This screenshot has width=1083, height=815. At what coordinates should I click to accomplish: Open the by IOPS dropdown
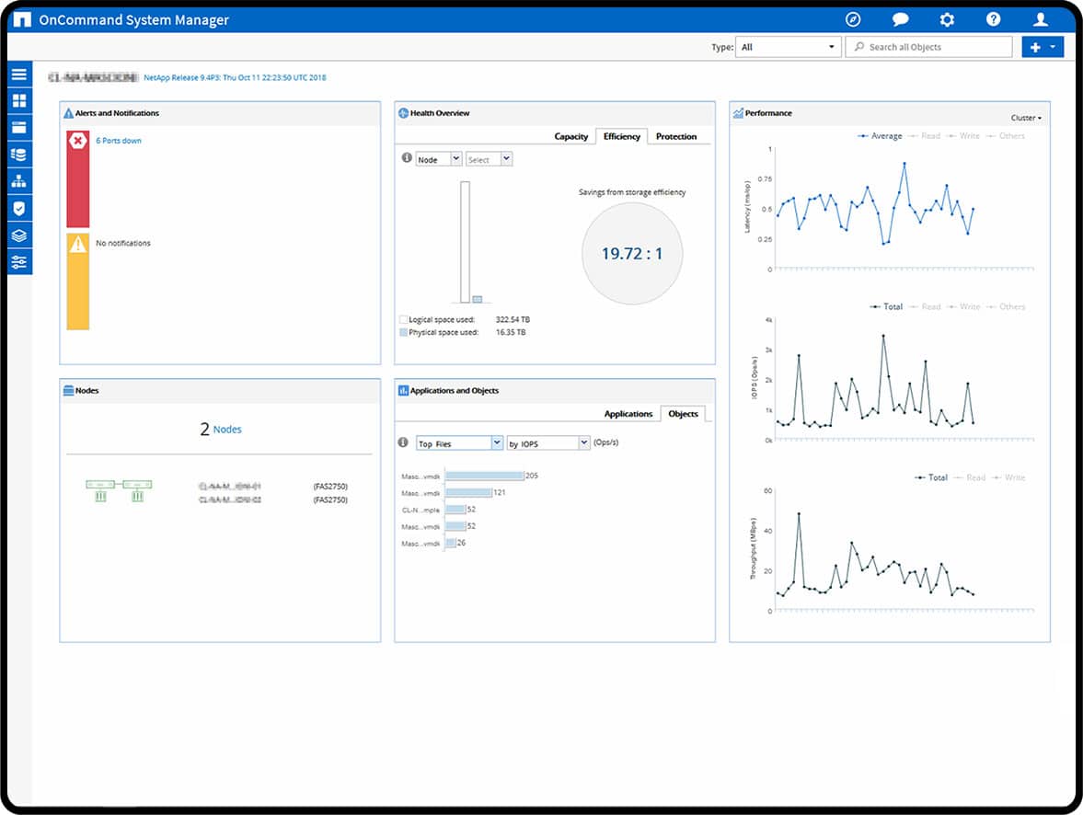(x=548, y=443)
